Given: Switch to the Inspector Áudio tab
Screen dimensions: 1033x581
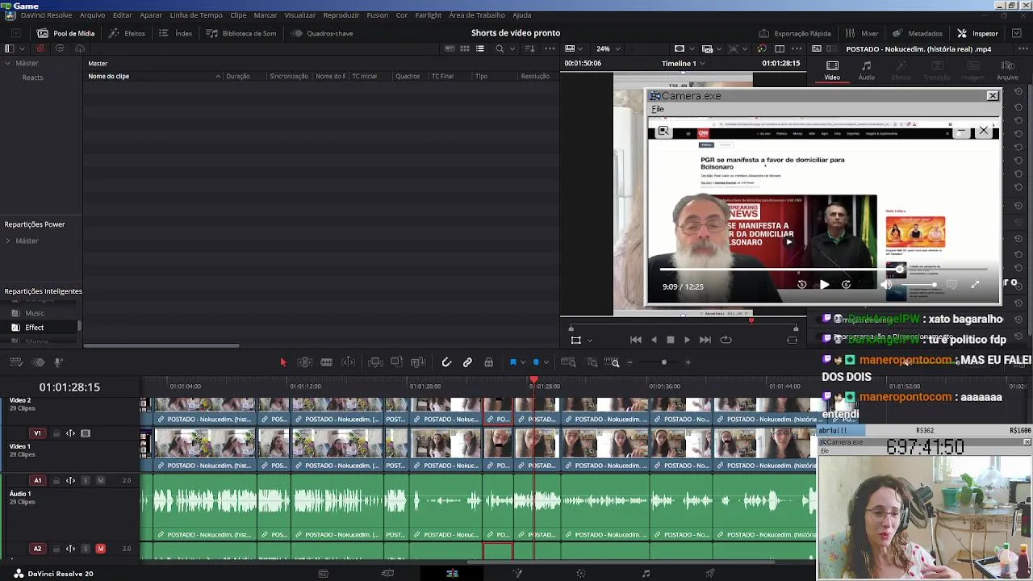Looking at the screenshot, I should click(866, 71).
